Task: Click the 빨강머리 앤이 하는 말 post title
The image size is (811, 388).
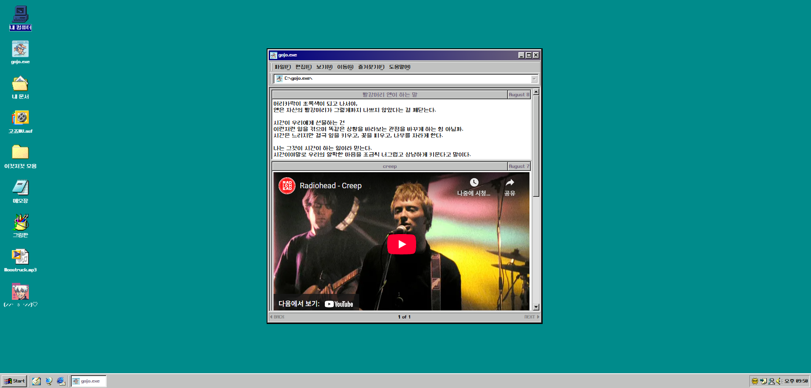Action: tap(390, 95)
